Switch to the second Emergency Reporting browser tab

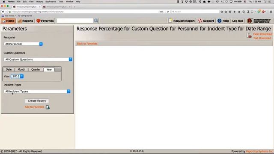(57, 7)
